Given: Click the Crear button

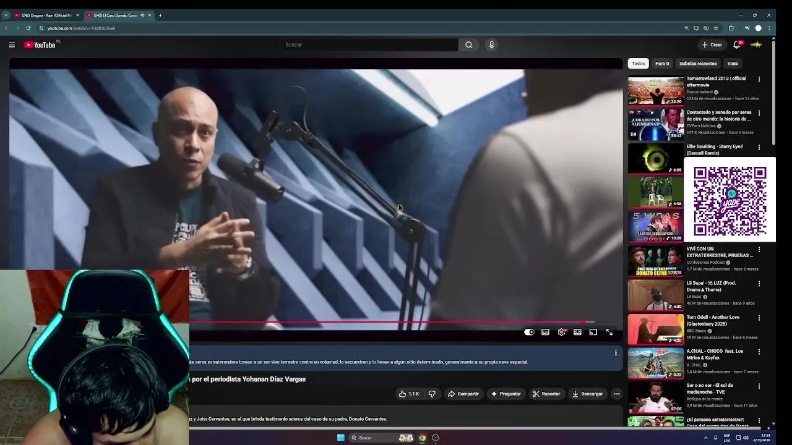Looking at the screenshot, I should click(712, 44).
